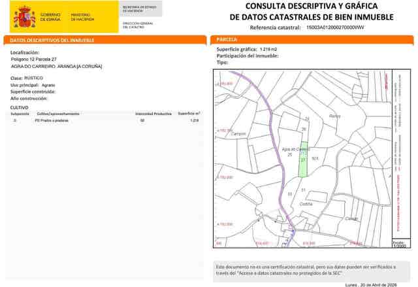Click parcel 501 on the map
418x287 pixels.
[x=315, y=158]
